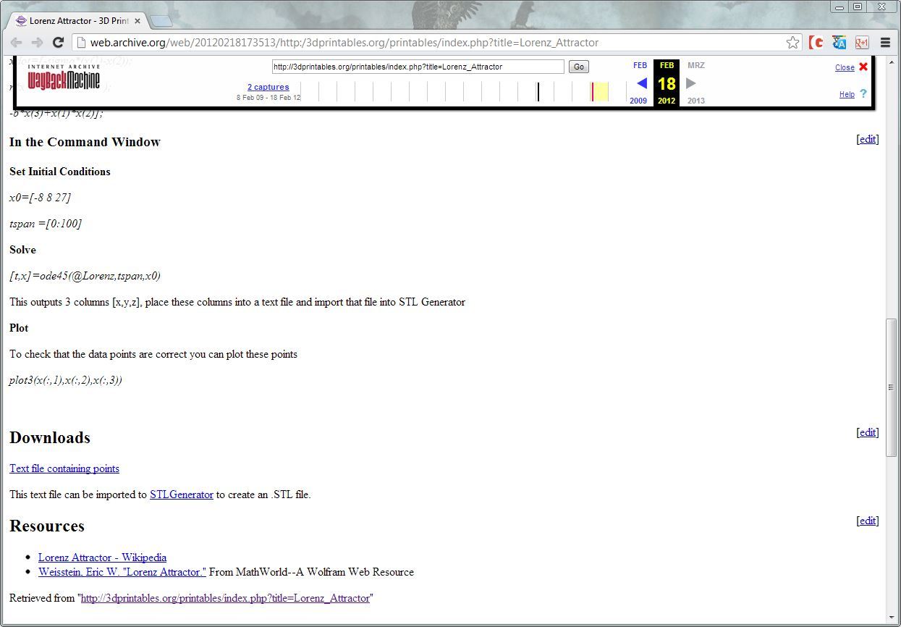This screenshot has height=627, width=901.
Task: Click the Downloads heading
Action: (x=50, y=437)
